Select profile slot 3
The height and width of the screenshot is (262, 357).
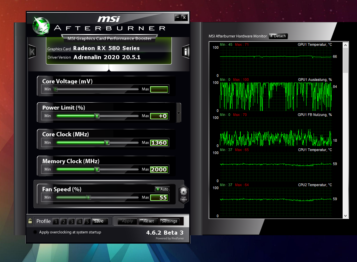pyautogui.click(x=72, y=221)
